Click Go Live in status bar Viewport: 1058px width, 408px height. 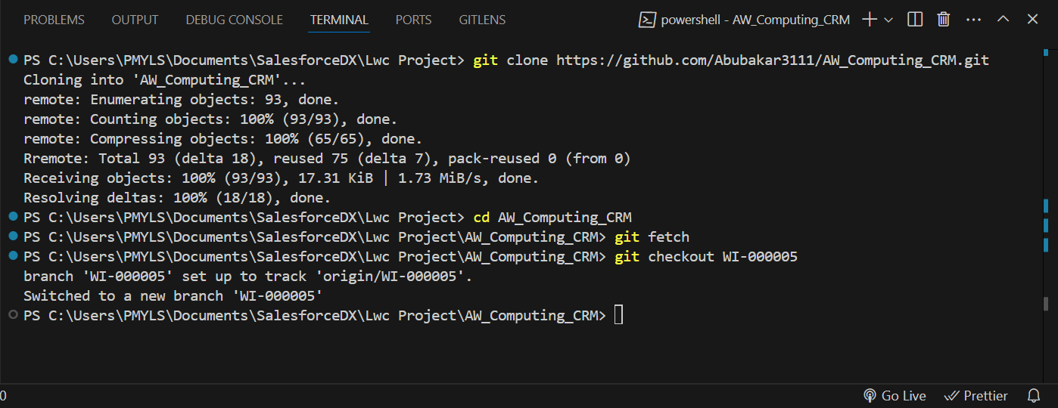[895, 396]
